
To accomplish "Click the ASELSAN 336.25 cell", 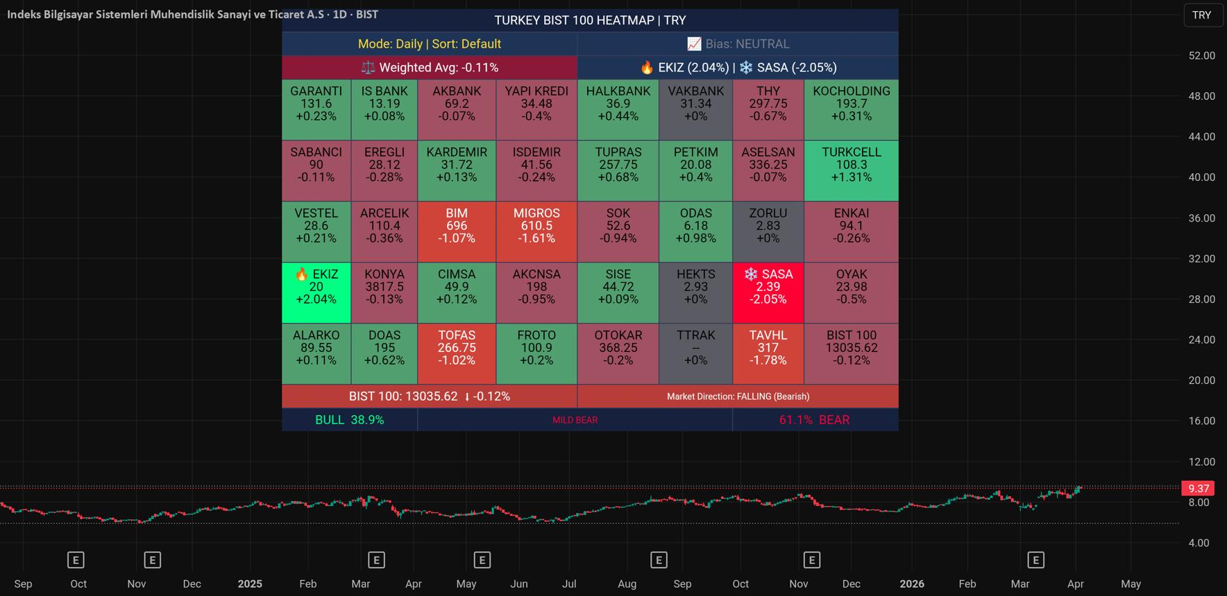I will coord(768,171).
